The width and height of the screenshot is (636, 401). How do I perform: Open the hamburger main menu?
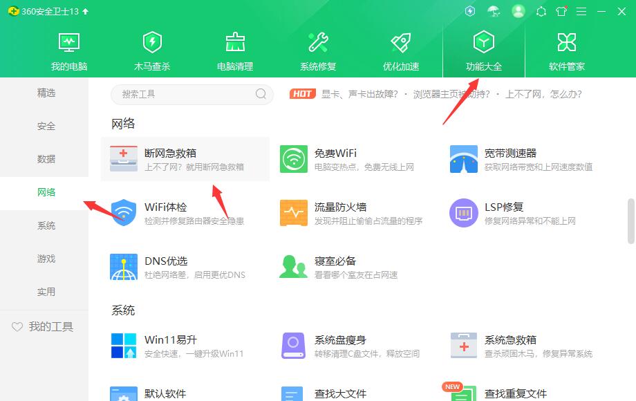[x=581, y=11]
